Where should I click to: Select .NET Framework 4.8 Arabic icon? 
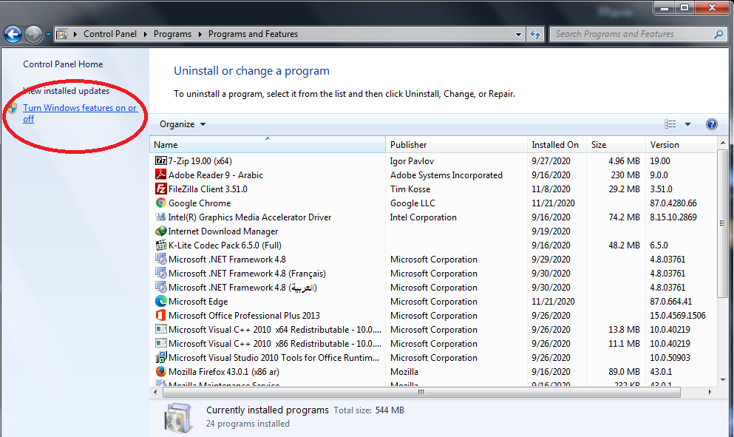(x=160, y=287)
